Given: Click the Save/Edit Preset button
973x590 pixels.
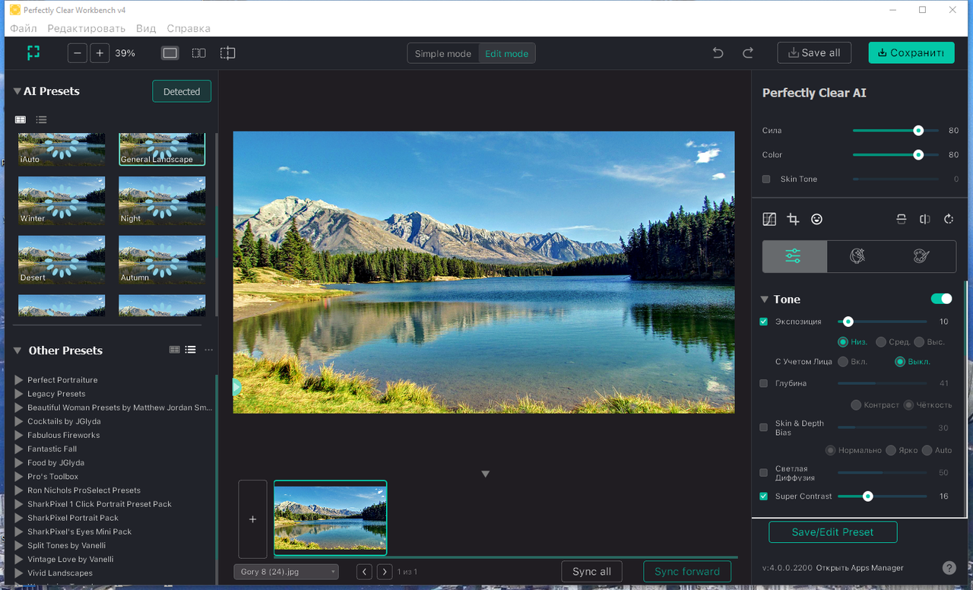Looking at the screenshot, I should point(832,532).
